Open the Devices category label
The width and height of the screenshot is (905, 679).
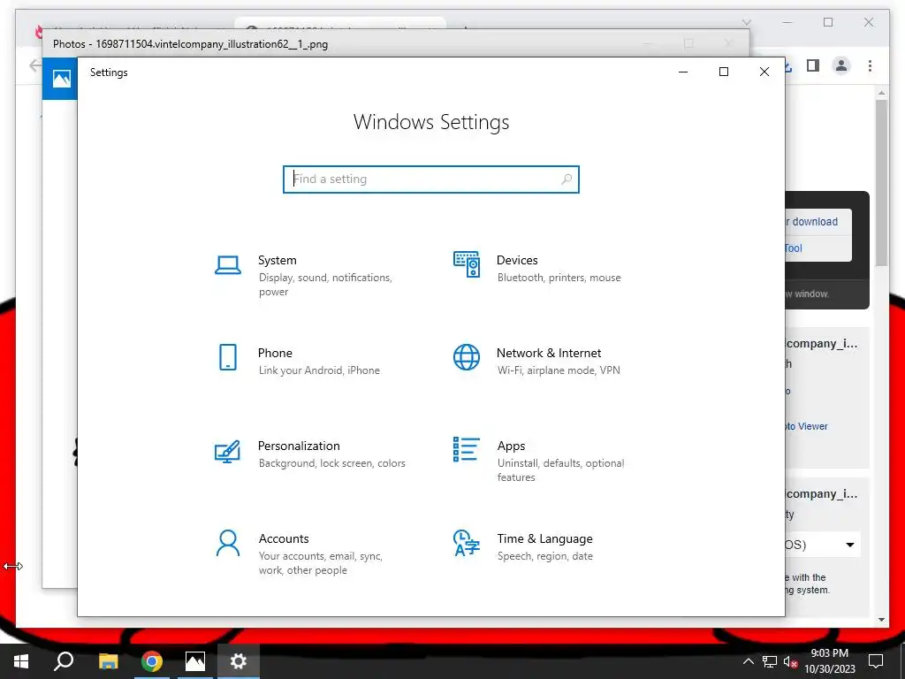click(517, 261)
